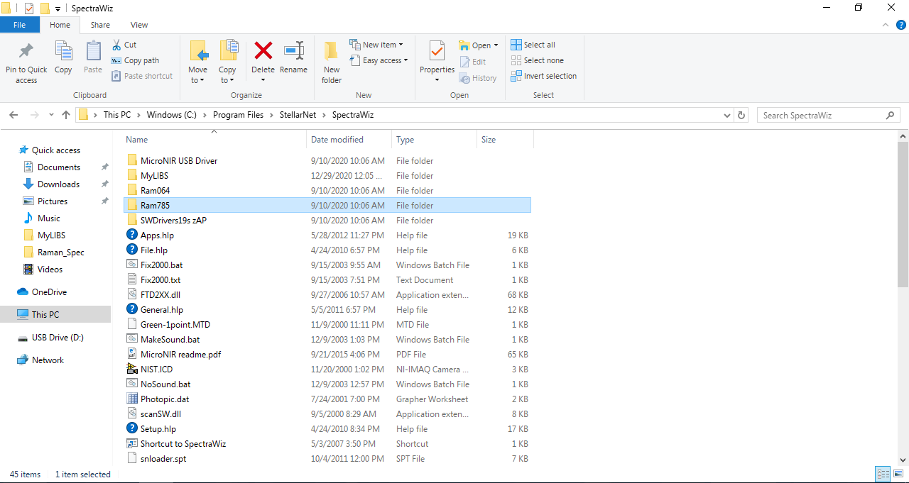
Task: Expand the Properties dropdown arrow
Action: click(x=437, y=79)
